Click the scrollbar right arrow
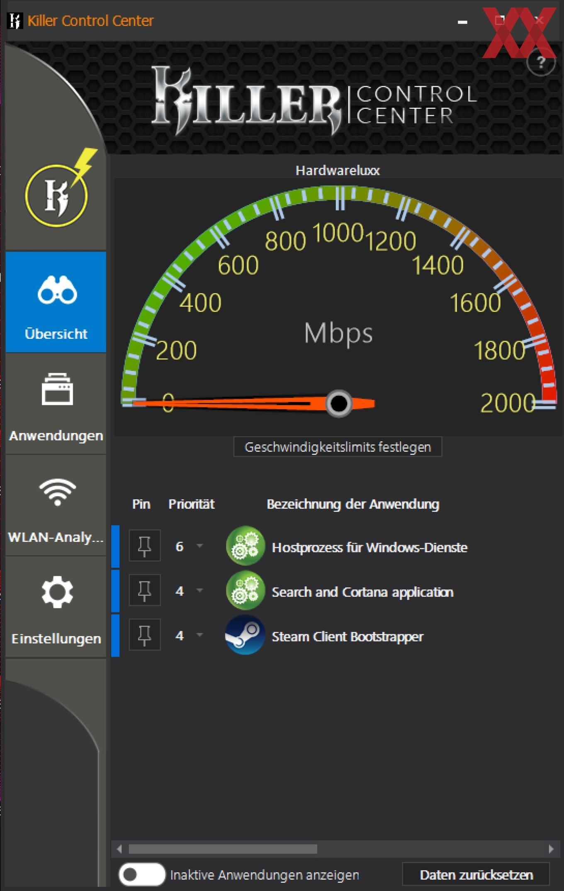Image resolution: width=564 pixels, height=891 pixels. tap(551, 849)
